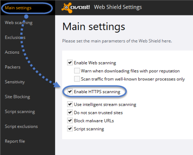Viewport: 193px width, 155px height.
Task: Enable warning for poor reputation downloads
Action: (77, 71)
